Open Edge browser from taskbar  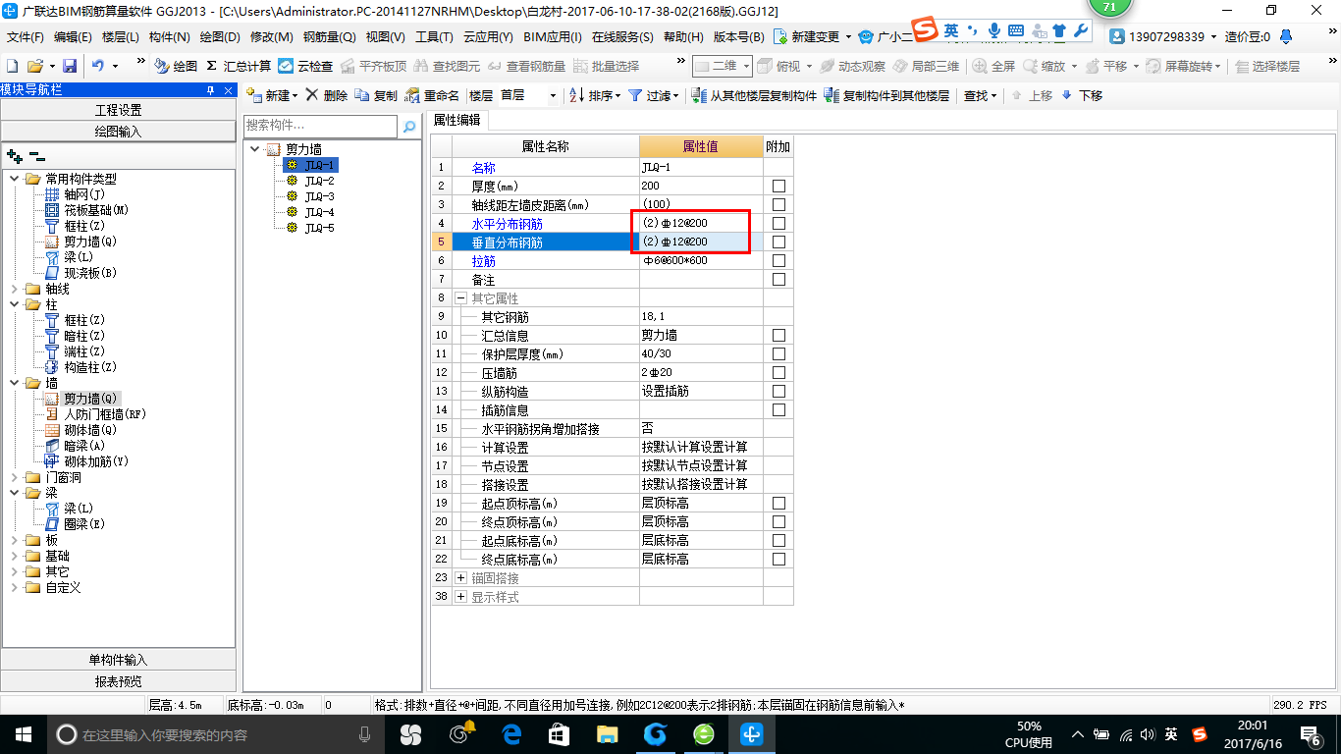click(511, 734)
